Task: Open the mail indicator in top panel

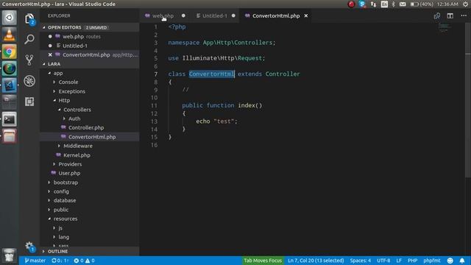Action: 403,4
